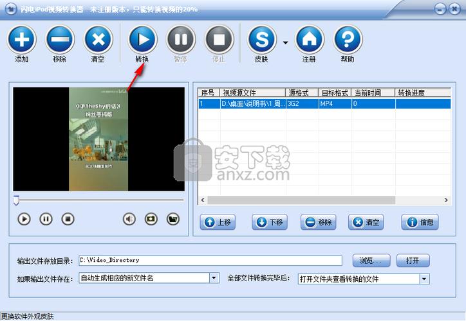Move file down with 下移 button
466x321 pixels.
click(270, 222)
